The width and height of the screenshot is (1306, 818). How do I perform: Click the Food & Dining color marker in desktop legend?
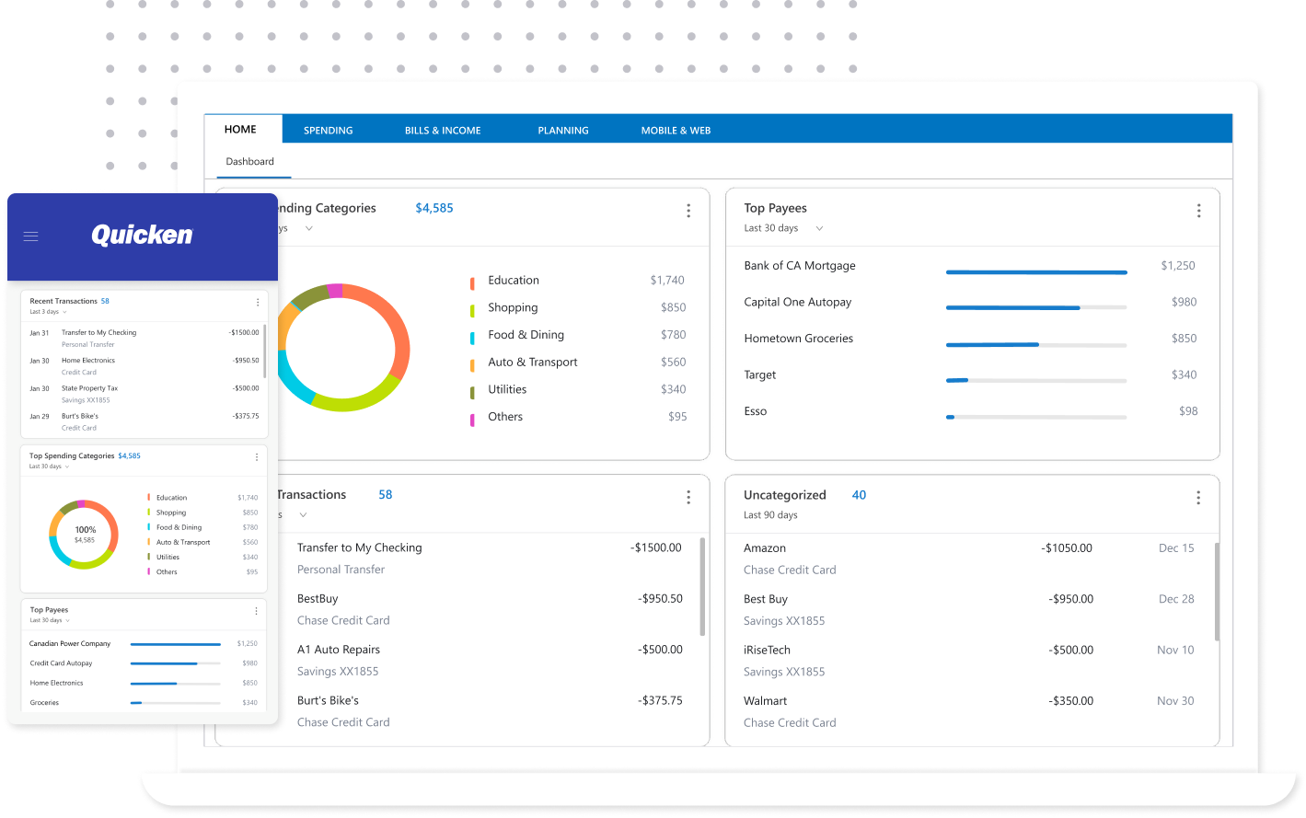tap(472, 338)
